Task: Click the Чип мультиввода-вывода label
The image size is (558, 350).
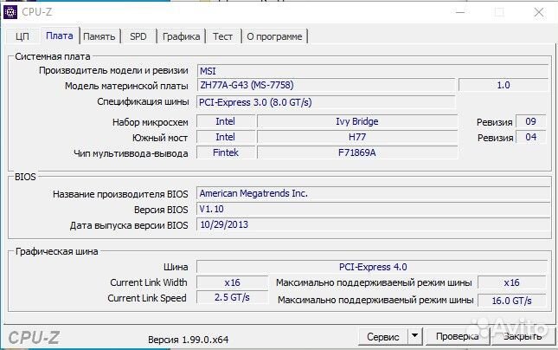Action: tap(131, 153)
